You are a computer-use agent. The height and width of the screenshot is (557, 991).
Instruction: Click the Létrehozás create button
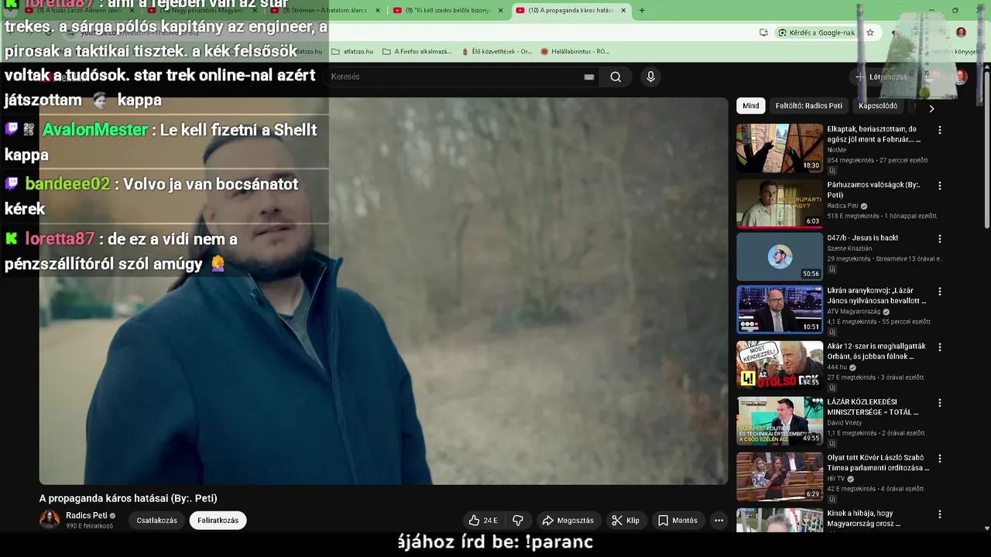(x=880, y=77)
